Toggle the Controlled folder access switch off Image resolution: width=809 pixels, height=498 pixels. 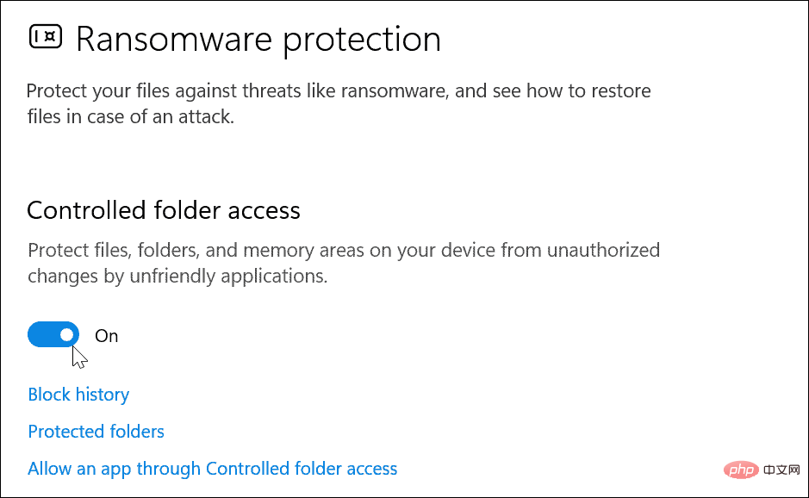pos(53,334)
